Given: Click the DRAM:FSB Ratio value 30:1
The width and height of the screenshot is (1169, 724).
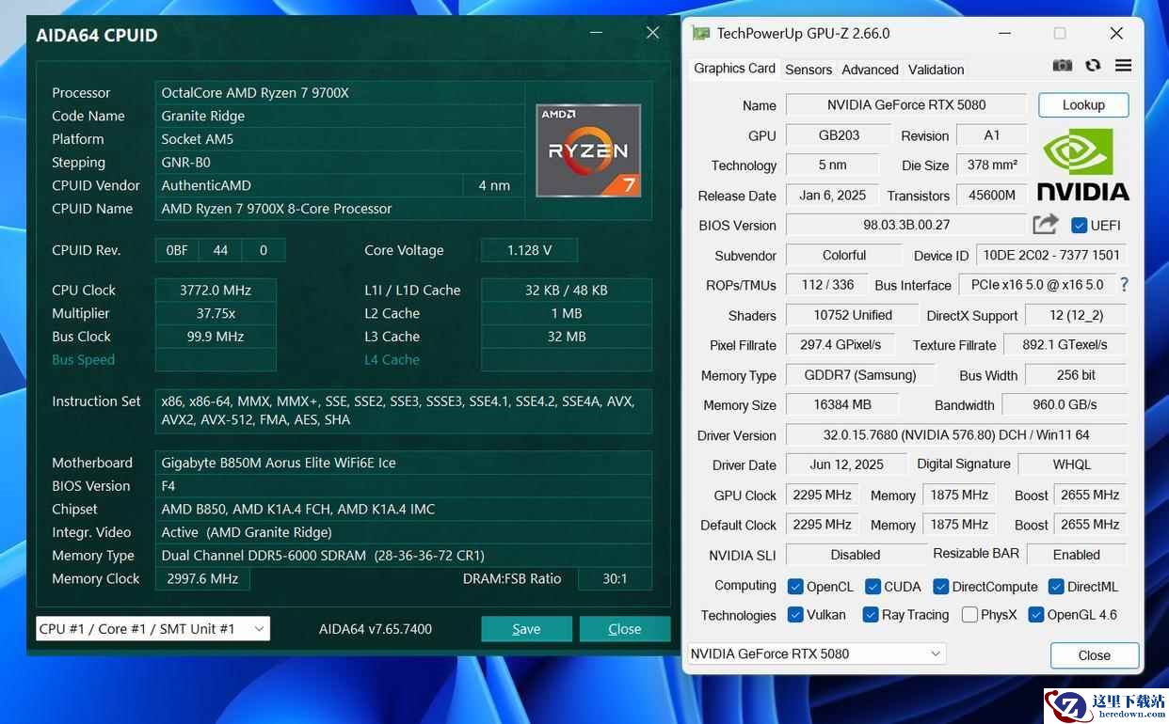Looking at the screenshot, I should pyautogui.click(x=615, y=578).
